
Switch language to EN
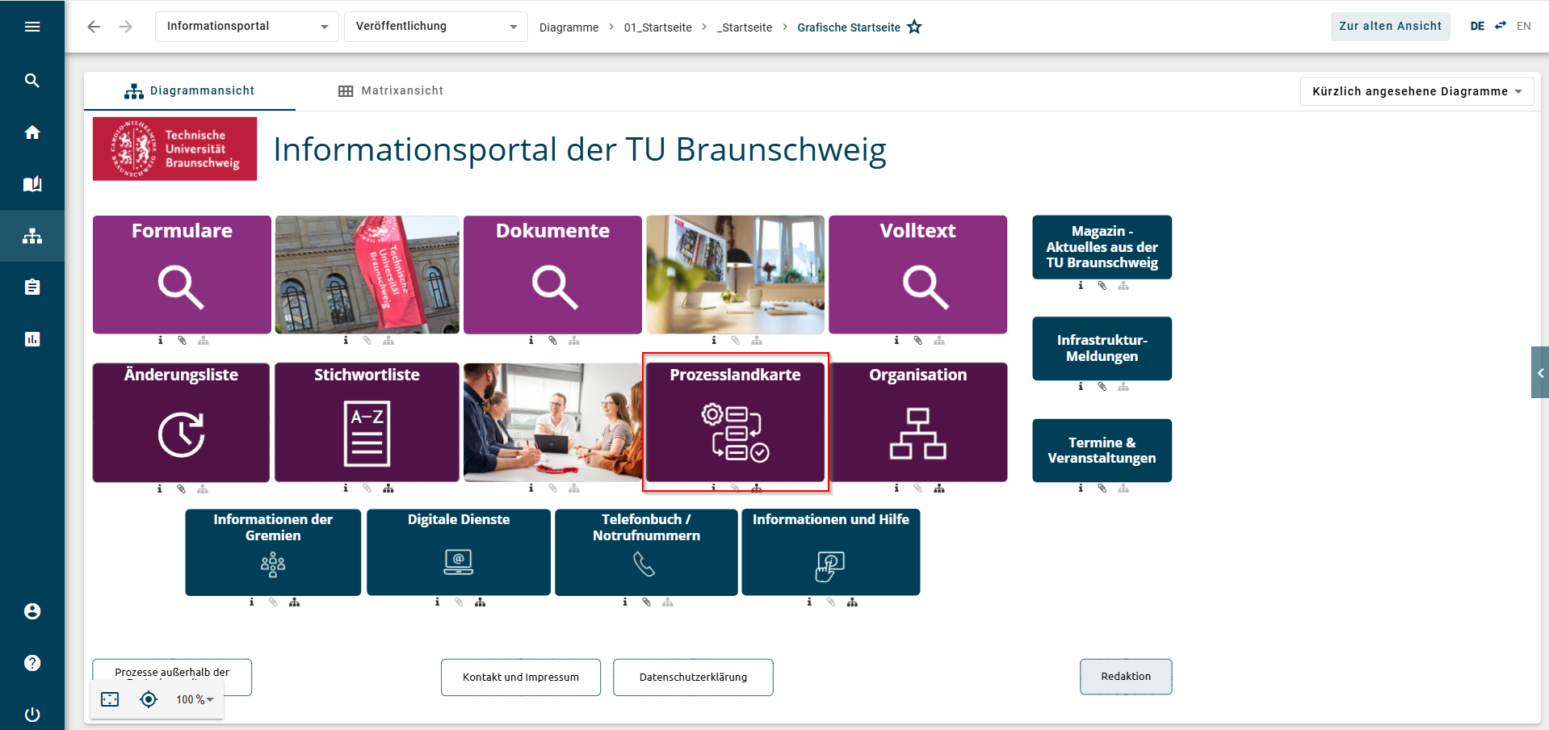coord(1523,26)
